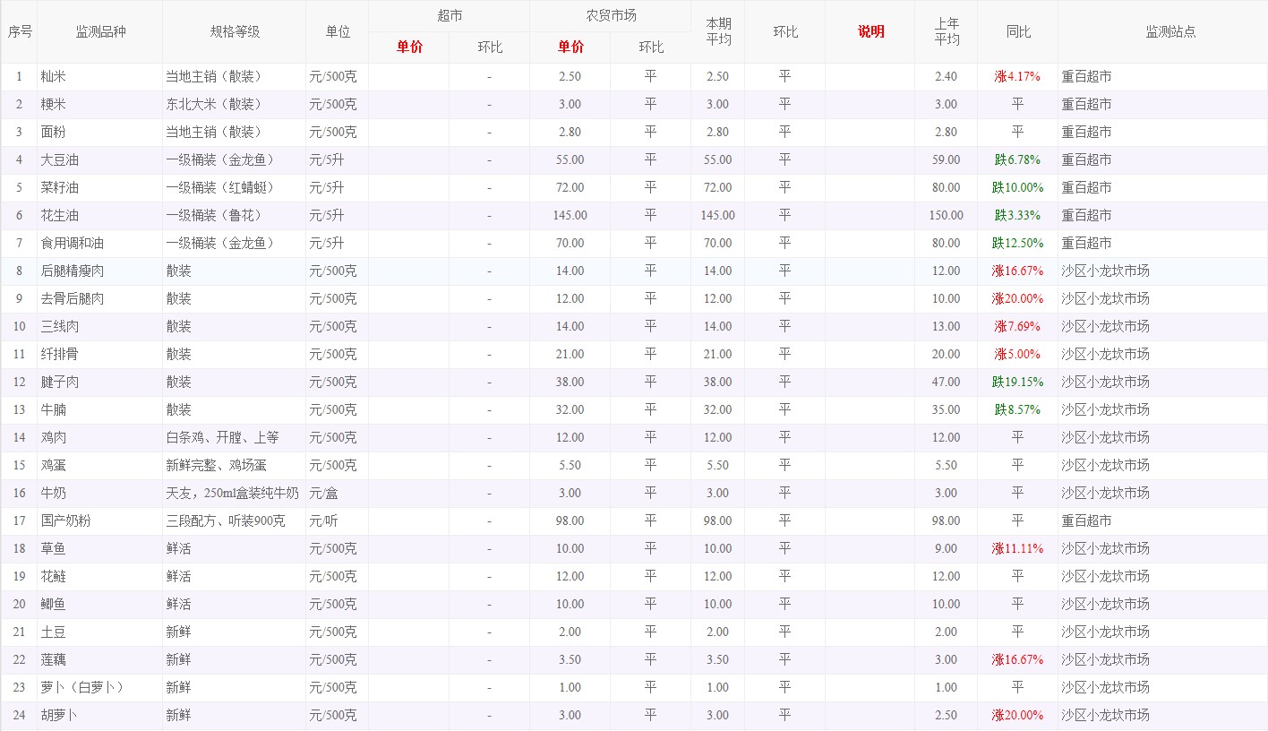The width and height of the screenshot is (1268, 731).
Task: Click the 145.00 market price for 花生油
Action: tap(570, 216)
